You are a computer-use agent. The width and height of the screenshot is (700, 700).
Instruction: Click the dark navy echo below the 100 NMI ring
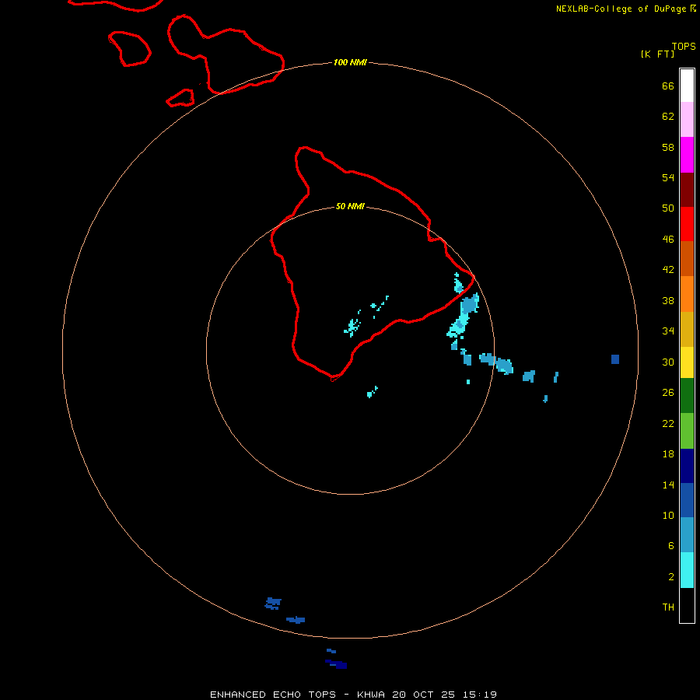[337, 664]
